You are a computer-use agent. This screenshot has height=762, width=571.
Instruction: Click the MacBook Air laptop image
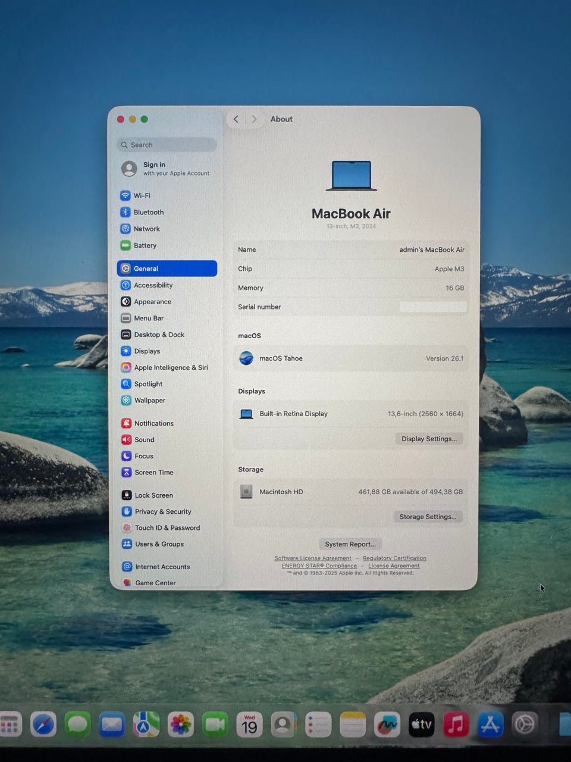(x=352, y=176)
